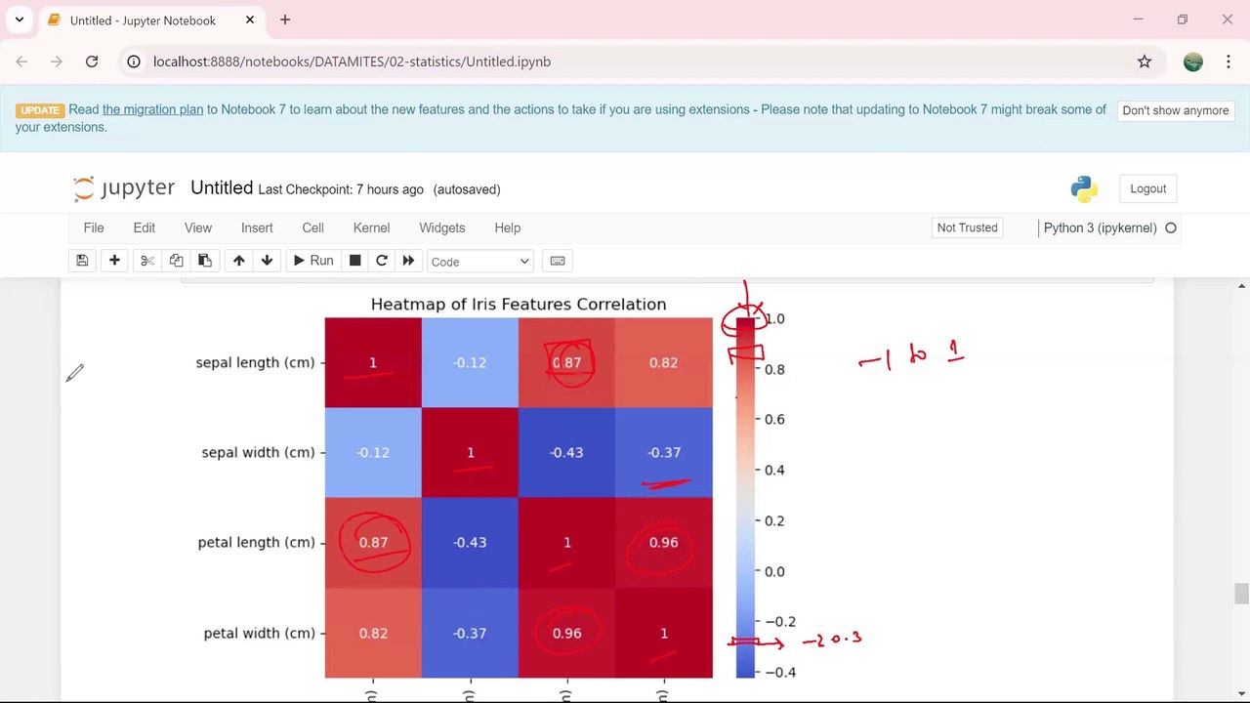
Task: Click the browser forward arrow
Action: [x=57, y=62]
